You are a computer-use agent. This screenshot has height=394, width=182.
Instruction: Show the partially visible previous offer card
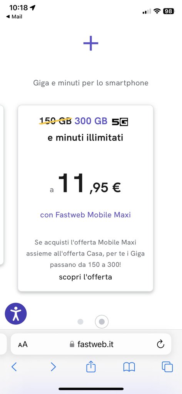pos(2,185)
